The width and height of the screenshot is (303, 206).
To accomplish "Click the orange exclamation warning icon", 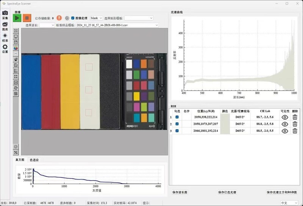I will (59, 18).
